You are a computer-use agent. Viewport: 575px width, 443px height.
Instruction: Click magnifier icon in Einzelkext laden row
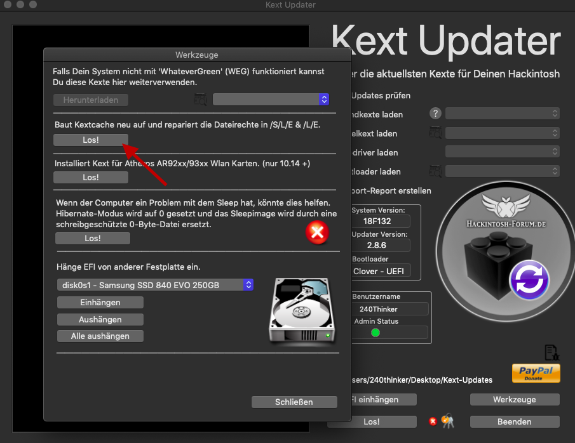click(435, 133)
